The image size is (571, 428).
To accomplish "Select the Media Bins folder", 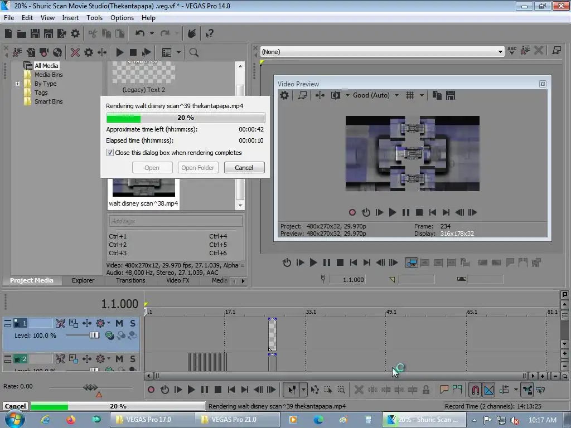I will coord(49,75).
